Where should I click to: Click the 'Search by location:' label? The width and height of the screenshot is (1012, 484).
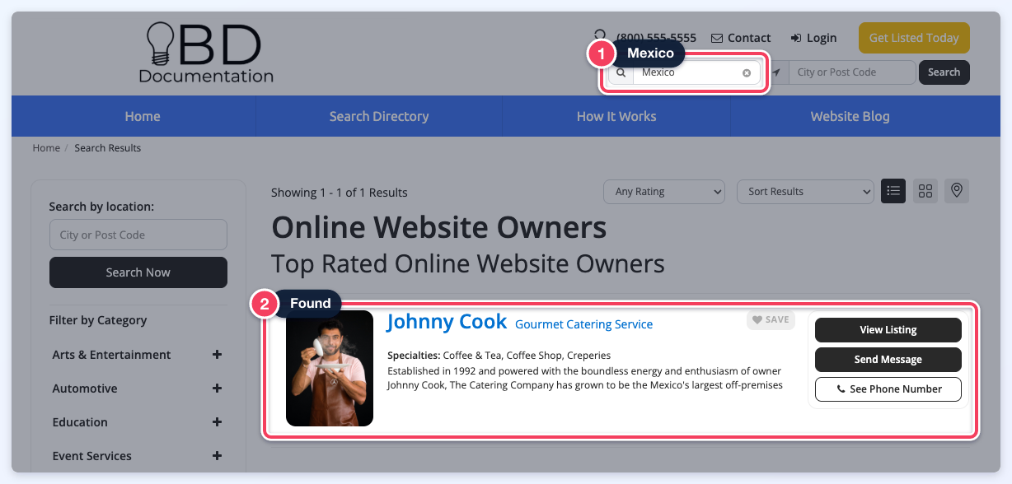tap(102, 207)
